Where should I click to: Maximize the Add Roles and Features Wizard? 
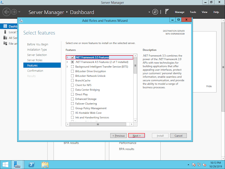[x=178, y=20]
